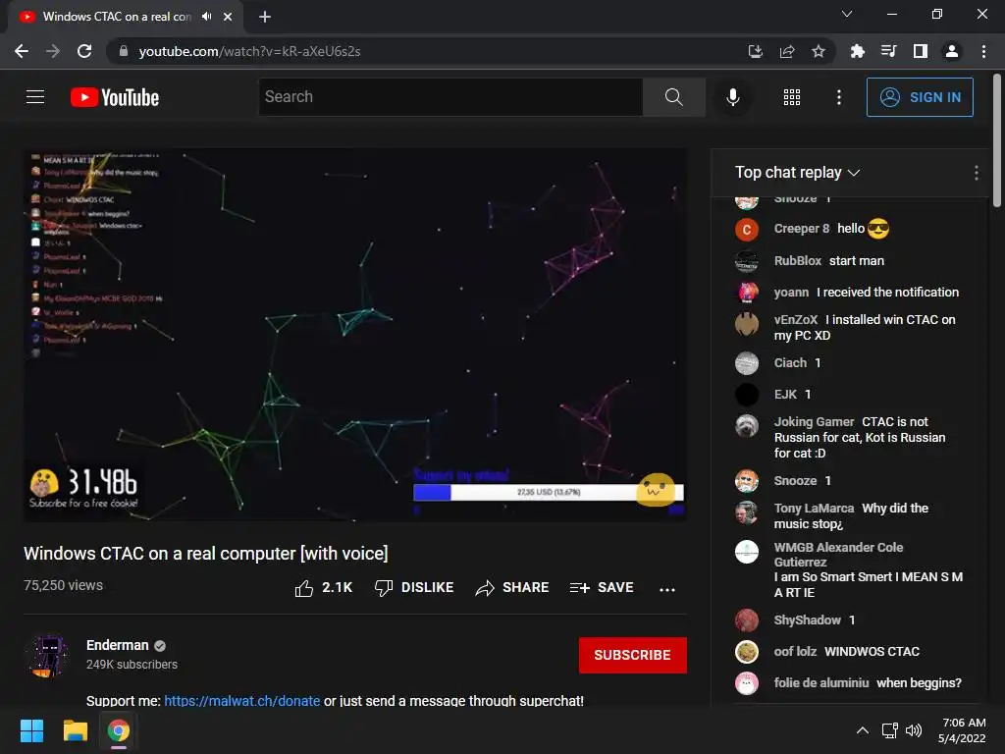This screenshot has height=754, width=1005.
Task: Open the YouTube apps grid
Action: [792, 97]
